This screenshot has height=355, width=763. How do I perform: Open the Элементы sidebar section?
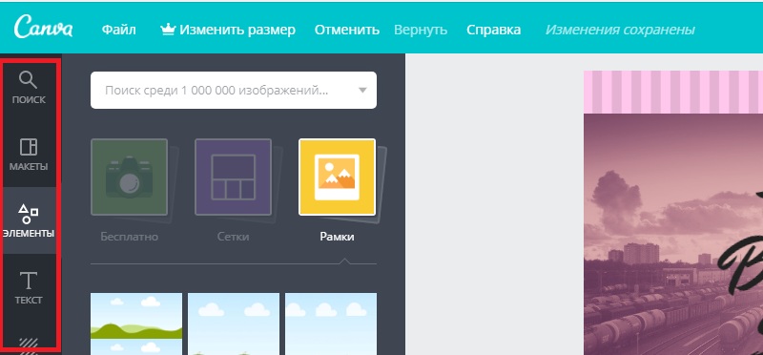pyautogui.click(x=30, y=220)
